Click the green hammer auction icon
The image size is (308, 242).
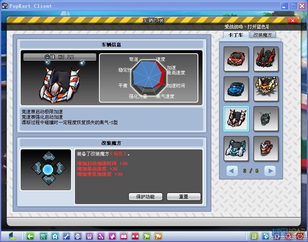[147, 236]
